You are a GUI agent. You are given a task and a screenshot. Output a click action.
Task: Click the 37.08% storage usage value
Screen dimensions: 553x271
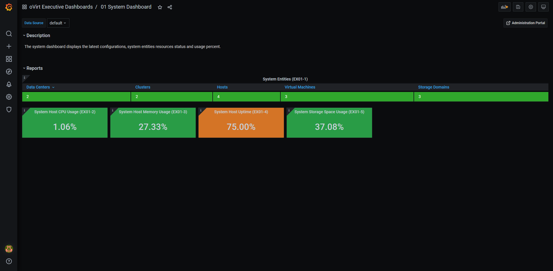(x=329, y=127)
